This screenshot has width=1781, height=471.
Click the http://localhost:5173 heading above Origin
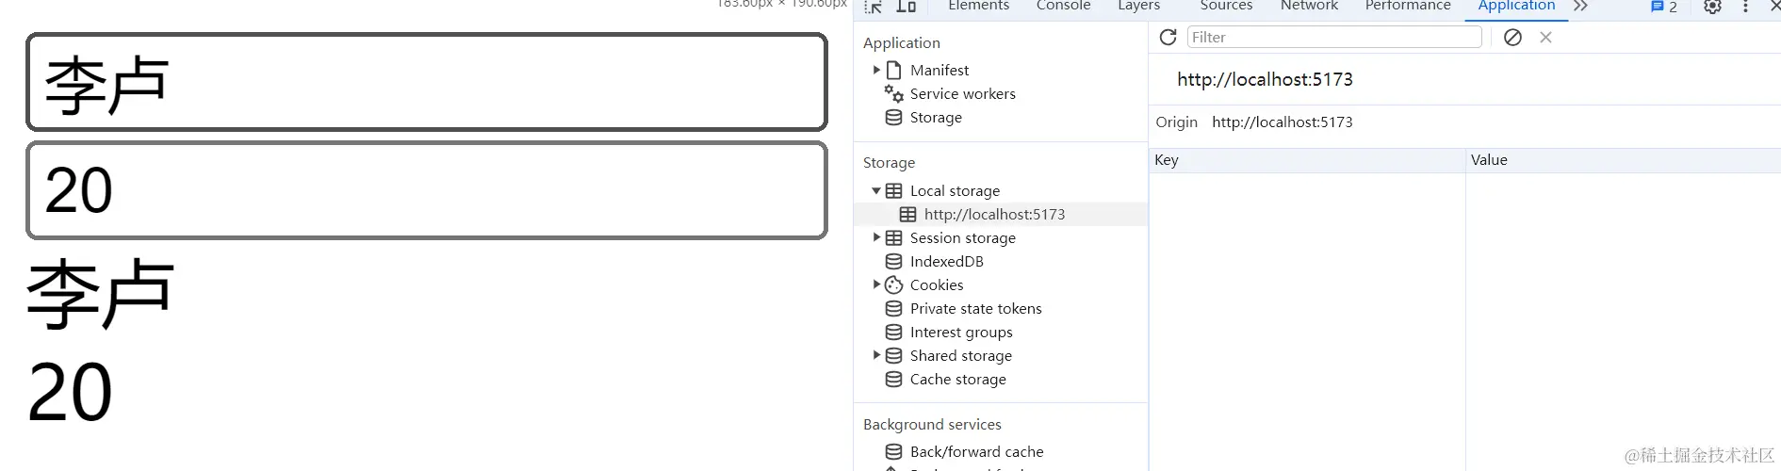(1265, 79)
